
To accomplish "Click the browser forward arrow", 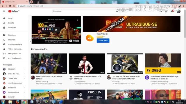I will 6,6.
